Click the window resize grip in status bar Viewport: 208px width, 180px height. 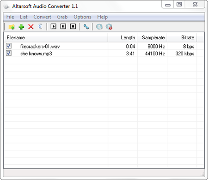(202, 174)
